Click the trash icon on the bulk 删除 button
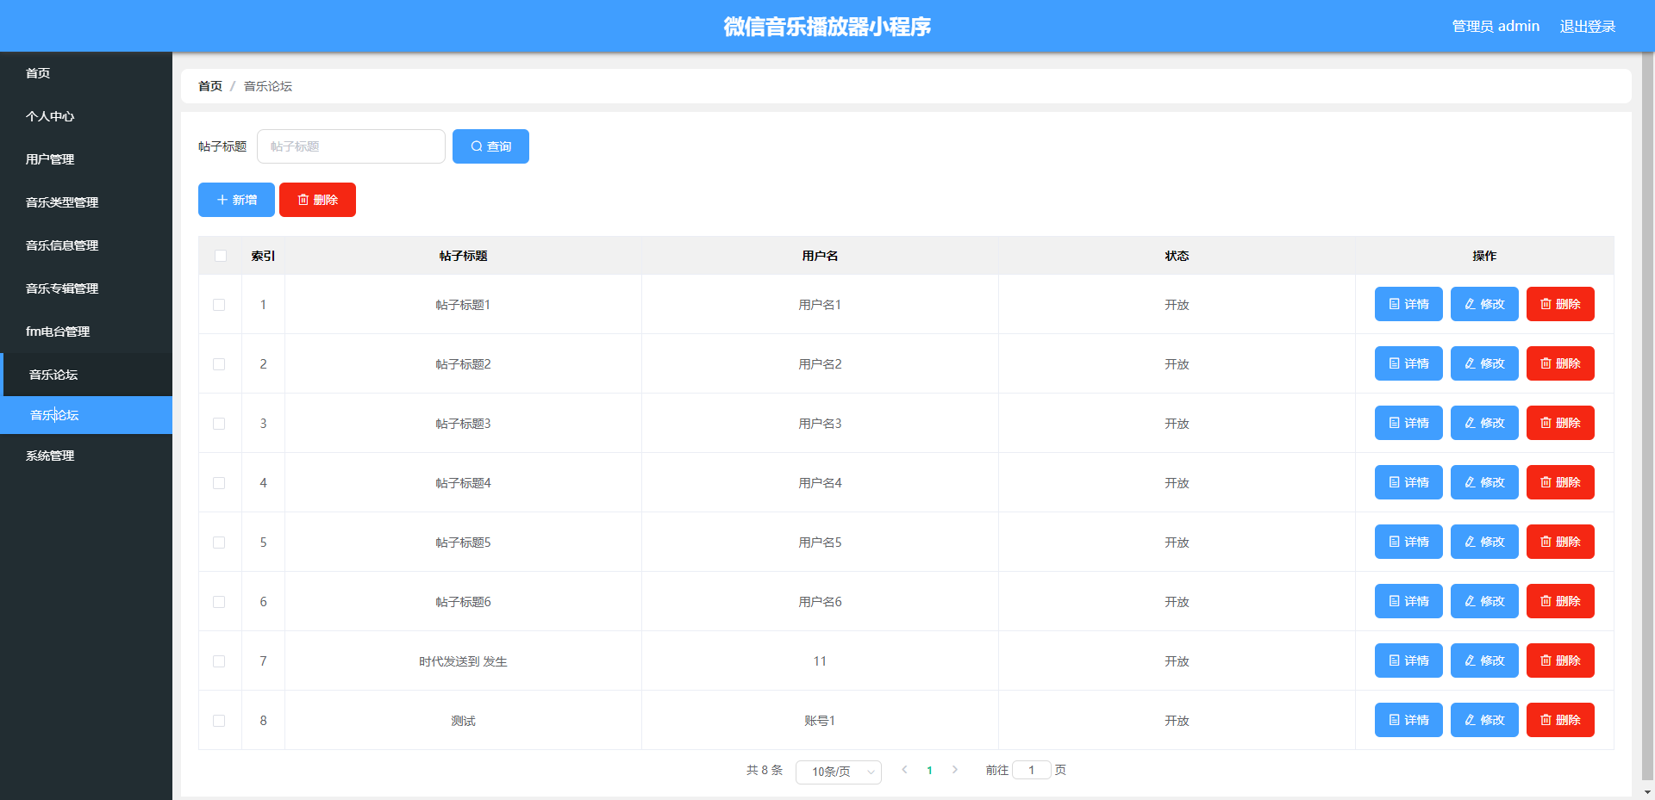 coord(303,199)
